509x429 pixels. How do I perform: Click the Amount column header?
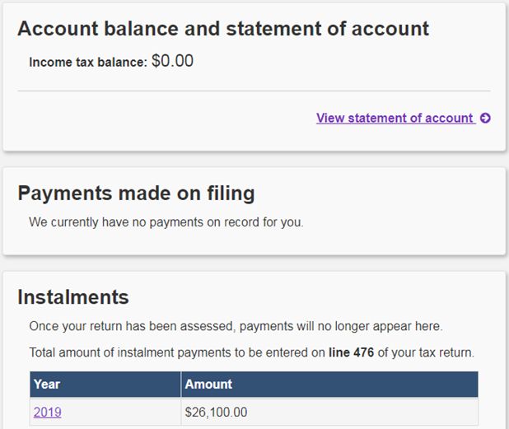208,384
